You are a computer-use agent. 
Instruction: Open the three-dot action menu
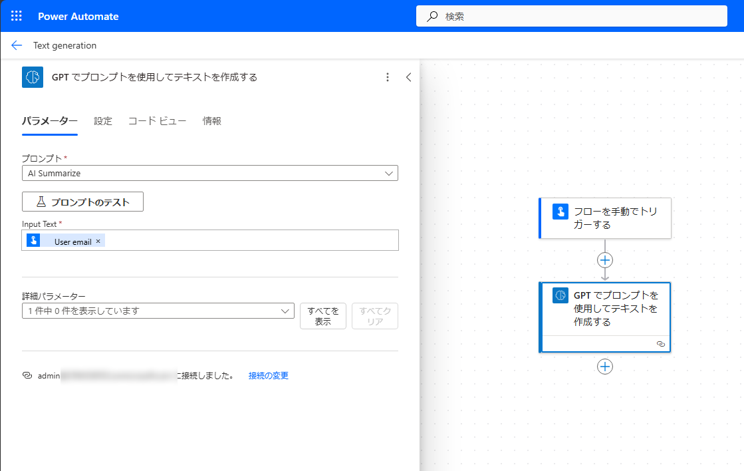388,77
